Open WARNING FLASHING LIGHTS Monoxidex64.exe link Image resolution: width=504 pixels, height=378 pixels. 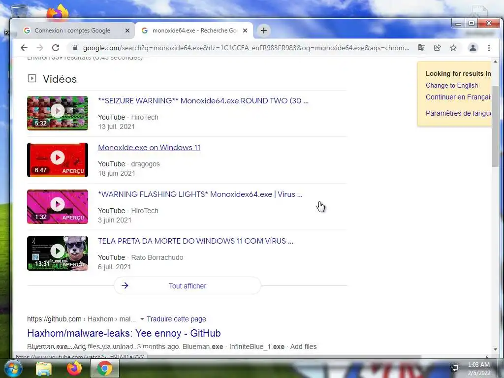point(200,194)
